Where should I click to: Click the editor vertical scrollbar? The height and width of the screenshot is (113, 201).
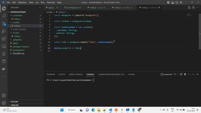click(200, 31)
